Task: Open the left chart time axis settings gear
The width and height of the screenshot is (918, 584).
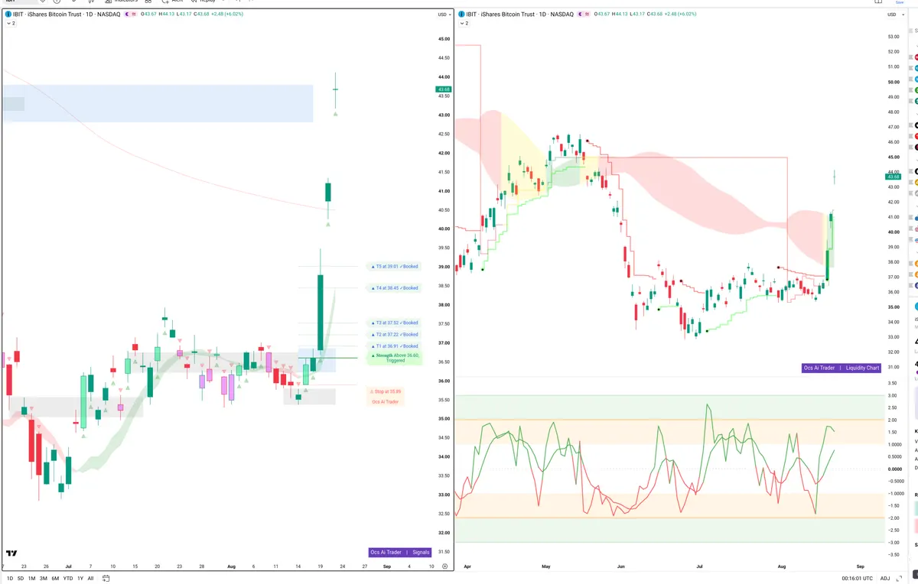Action: point(444,566)
